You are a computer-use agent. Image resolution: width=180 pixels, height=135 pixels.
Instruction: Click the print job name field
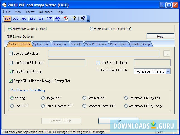[152, 63]
